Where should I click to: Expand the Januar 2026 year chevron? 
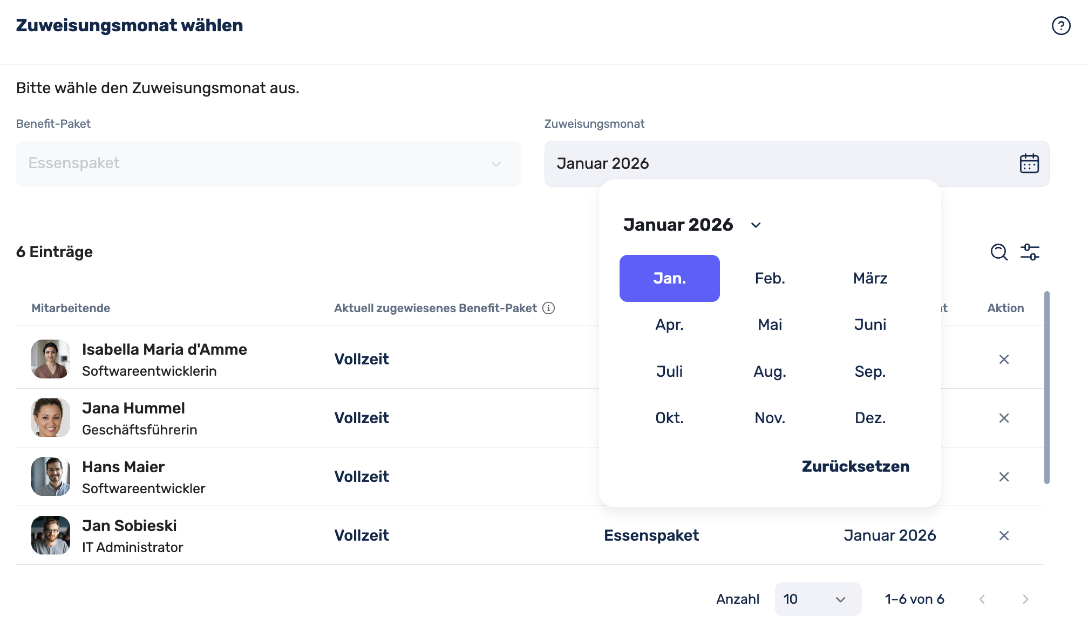(756, 225)
